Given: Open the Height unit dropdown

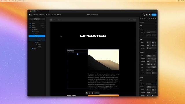Looking at the screenshot, I should click(x=154, y=45).
